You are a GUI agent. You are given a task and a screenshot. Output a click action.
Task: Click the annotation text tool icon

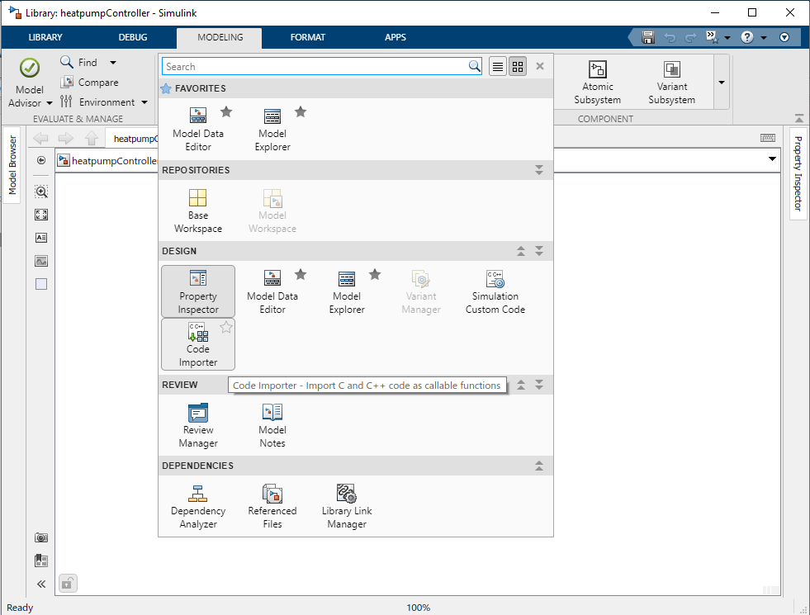click(41, 238)
